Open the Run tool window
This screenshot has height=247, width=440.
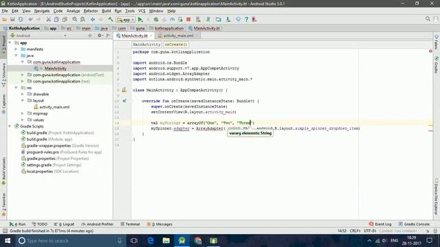pyautogui.click(x=17, y=224)
